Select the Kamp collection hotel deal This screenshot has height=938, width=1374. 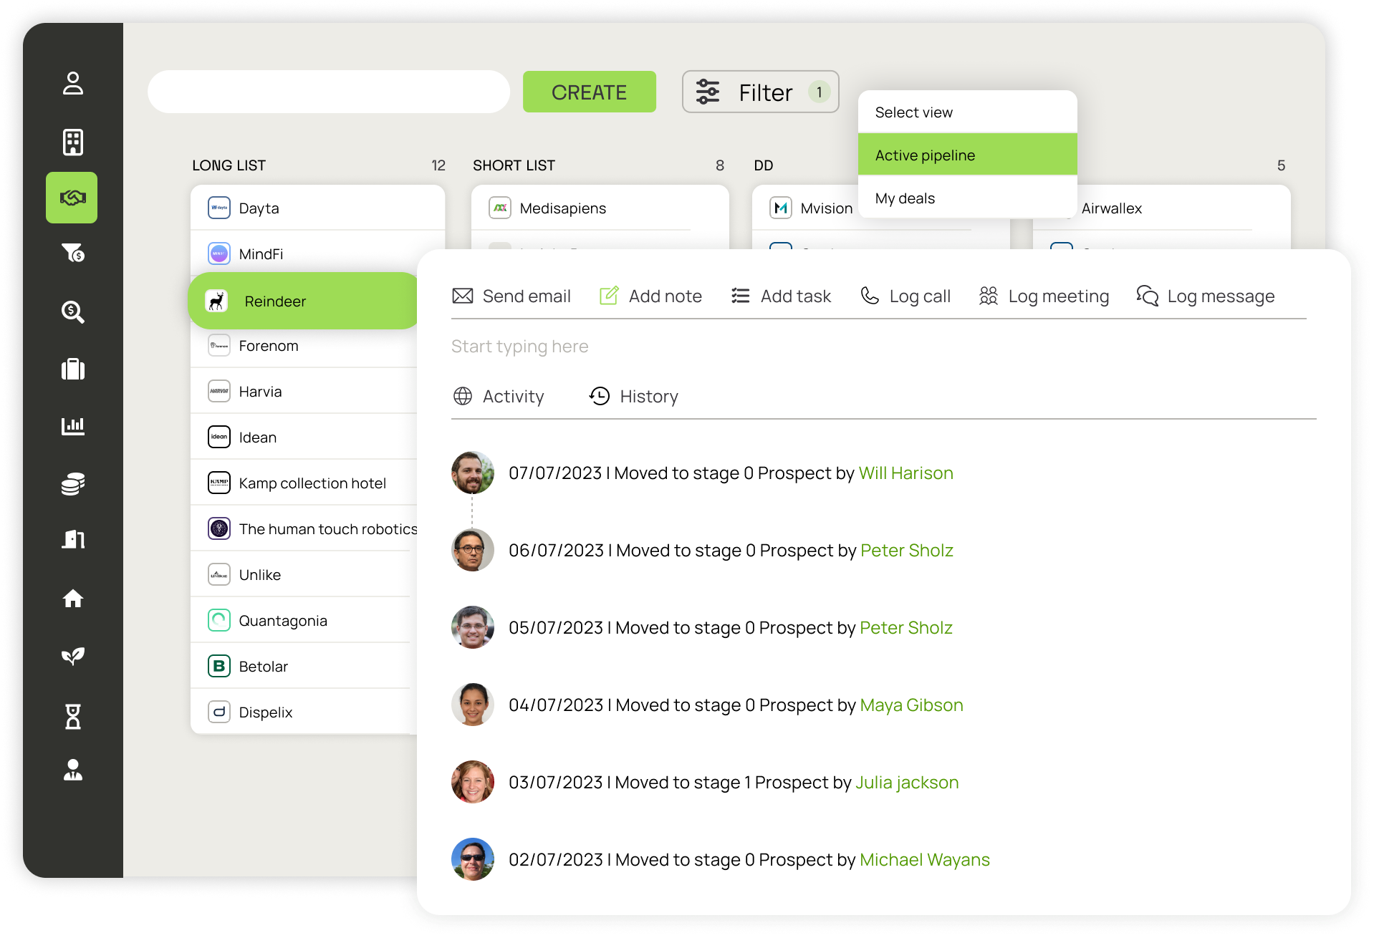pyautogui.click(x=312, y=483)
